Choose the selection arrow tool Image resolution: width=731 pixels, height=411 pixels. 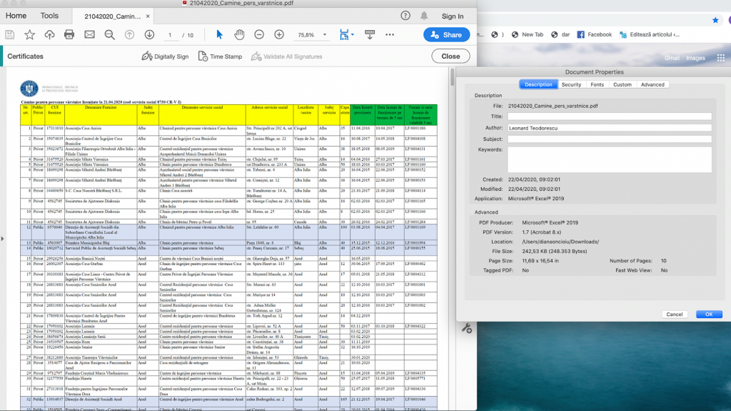pos(220,34)
